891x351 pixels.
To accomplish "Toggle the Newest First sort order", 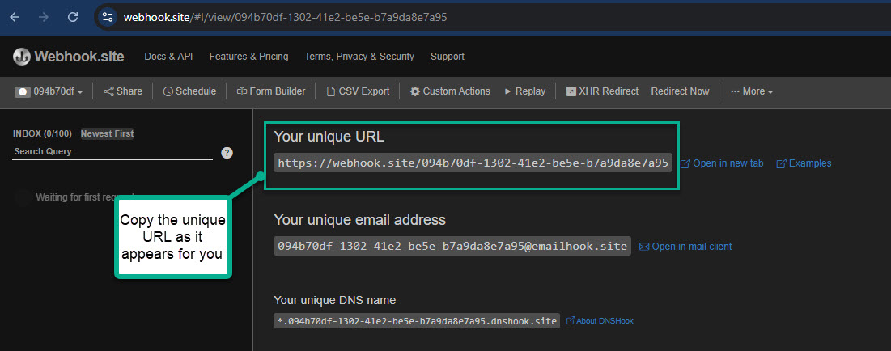I will click(108, 134).
